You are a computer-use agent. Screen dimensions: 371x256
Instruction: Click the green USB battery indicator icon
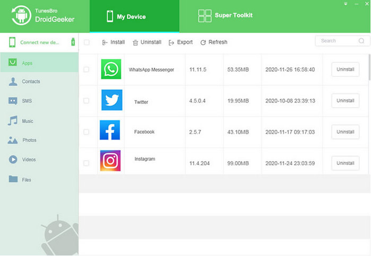[73, 42]
